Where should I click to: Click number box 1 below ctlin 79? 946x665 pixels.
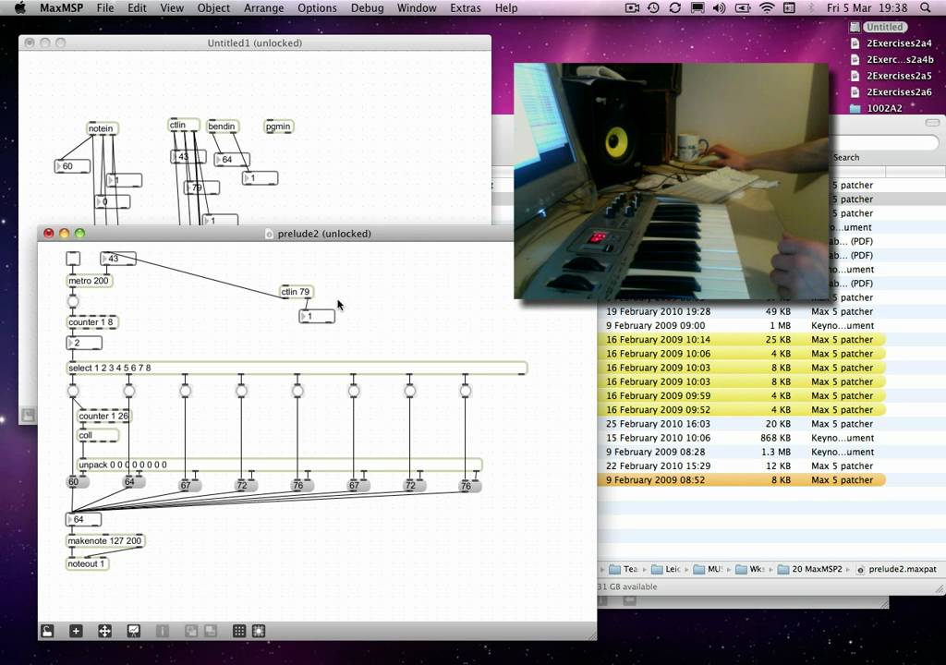pos(318,316)
